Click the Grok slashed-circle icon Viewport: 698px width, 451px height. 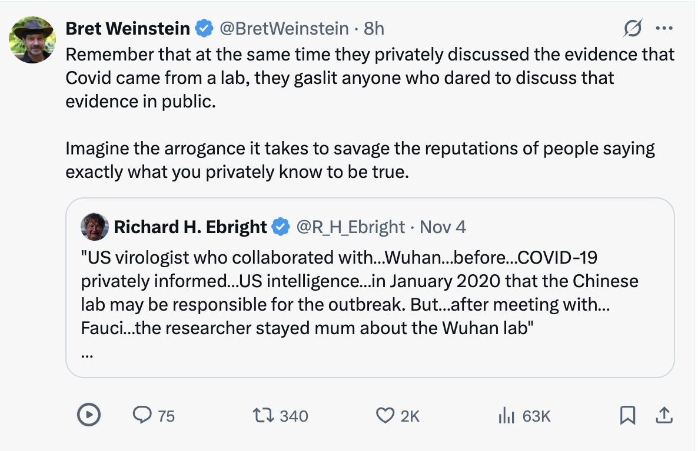pyautogui.click(x=632, y=28)
